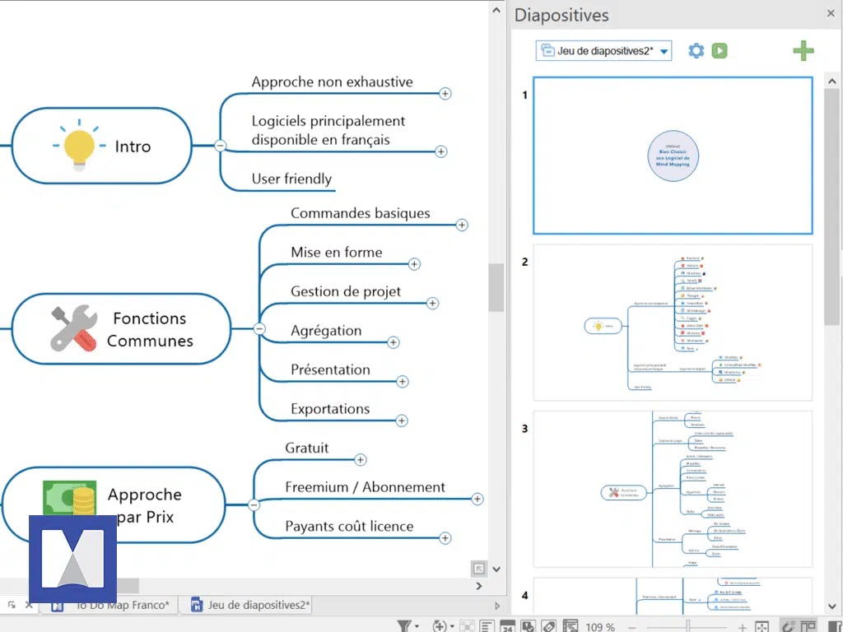Select slide 2 thumbnail in Diapositives panel
843x632 pixels.
click(x=673, y=323)
